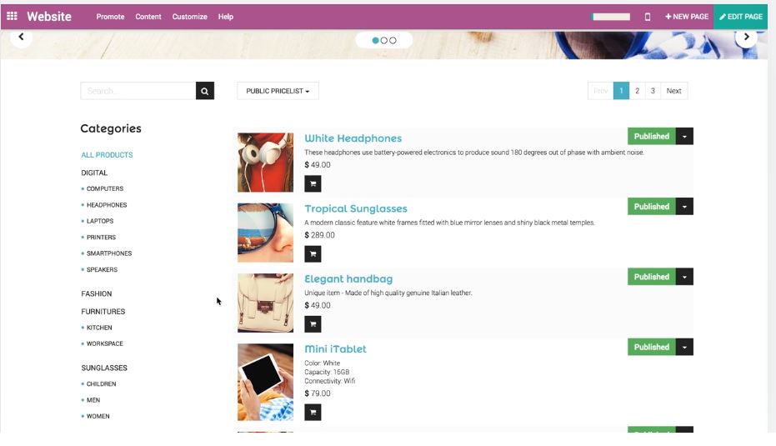Screen dimensions: 776x446
Task: Expand options arrow for White Headphones
Action: 684,136
